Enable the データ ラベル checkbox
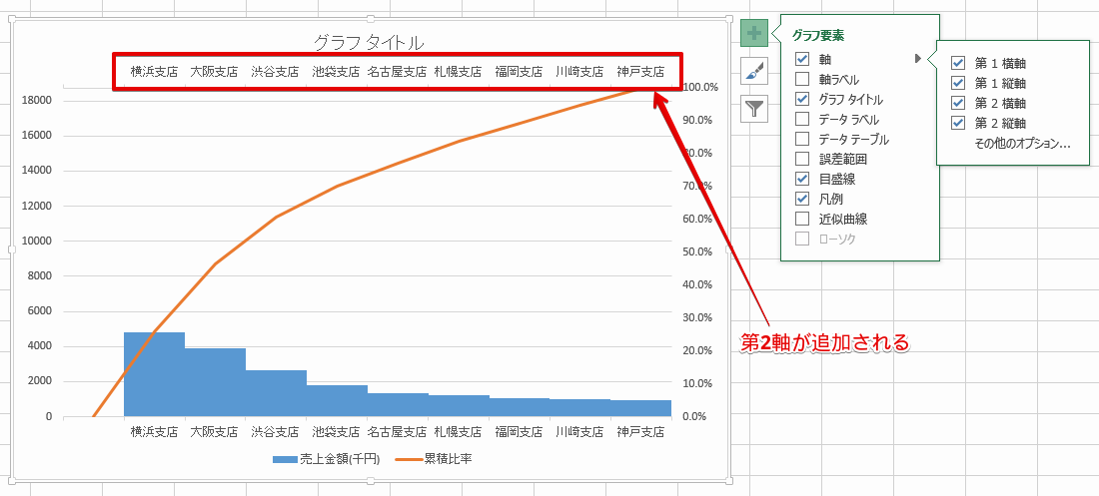 (x=802, y=119)
